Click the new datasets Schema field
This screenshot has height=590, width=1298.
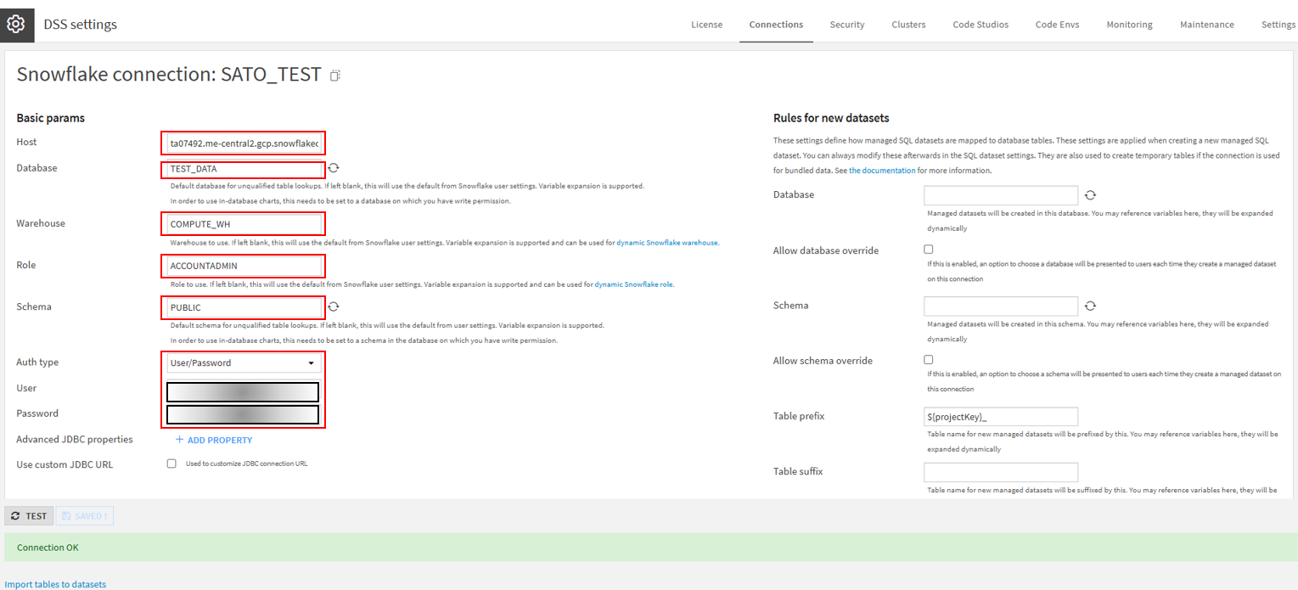click(1001, 306)
